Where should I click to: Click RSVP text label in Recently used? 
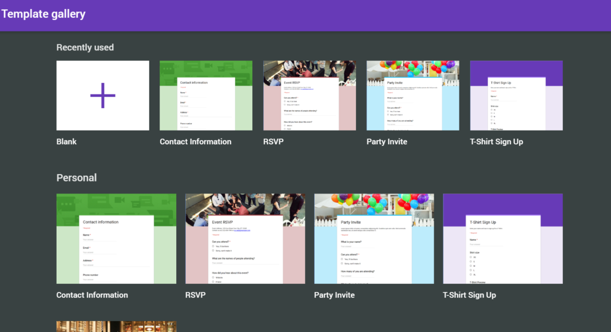[x=273, y=142]
